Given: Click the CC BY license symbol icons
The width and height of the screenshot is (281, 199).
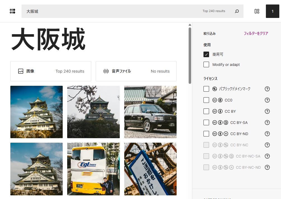Looking at the screenshot, I should (217, 111).
